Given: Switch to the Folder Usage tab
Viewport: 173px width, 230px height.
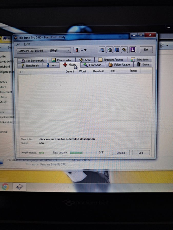Looking at the screenshot, I should 119,65.
